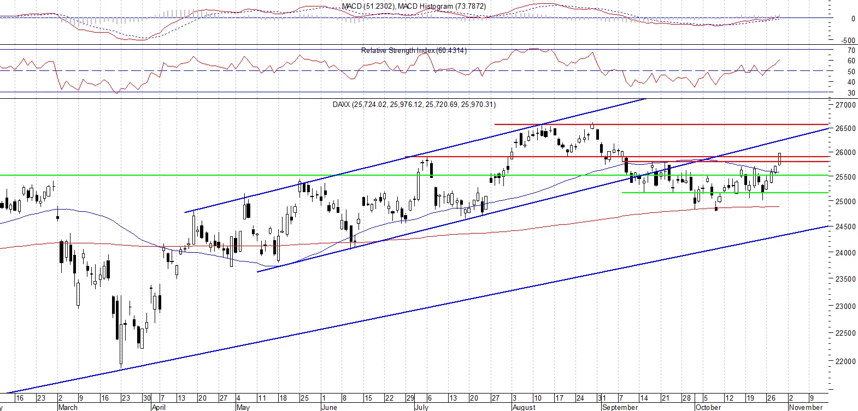Select the July month label
858x411 pixels.
click(421, 407)
